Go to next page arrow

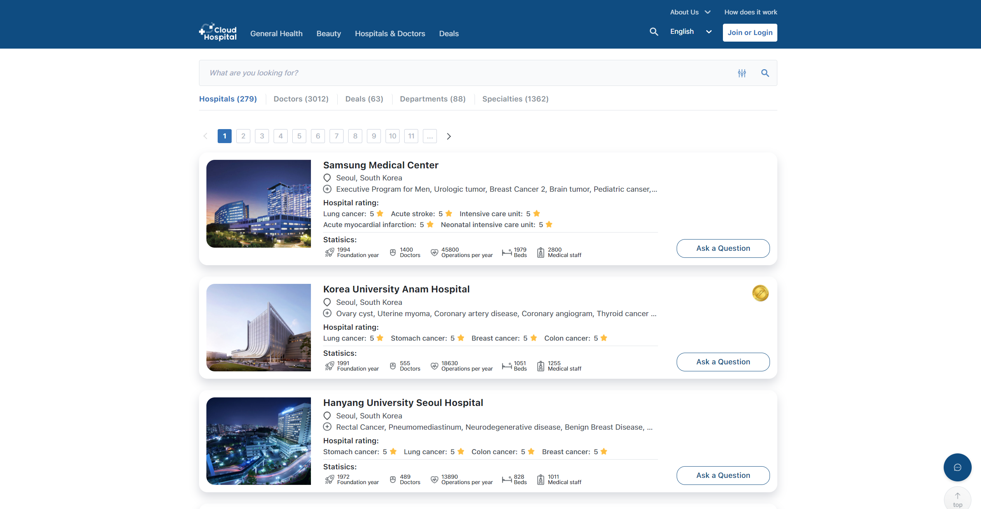[x=449, y=136]
